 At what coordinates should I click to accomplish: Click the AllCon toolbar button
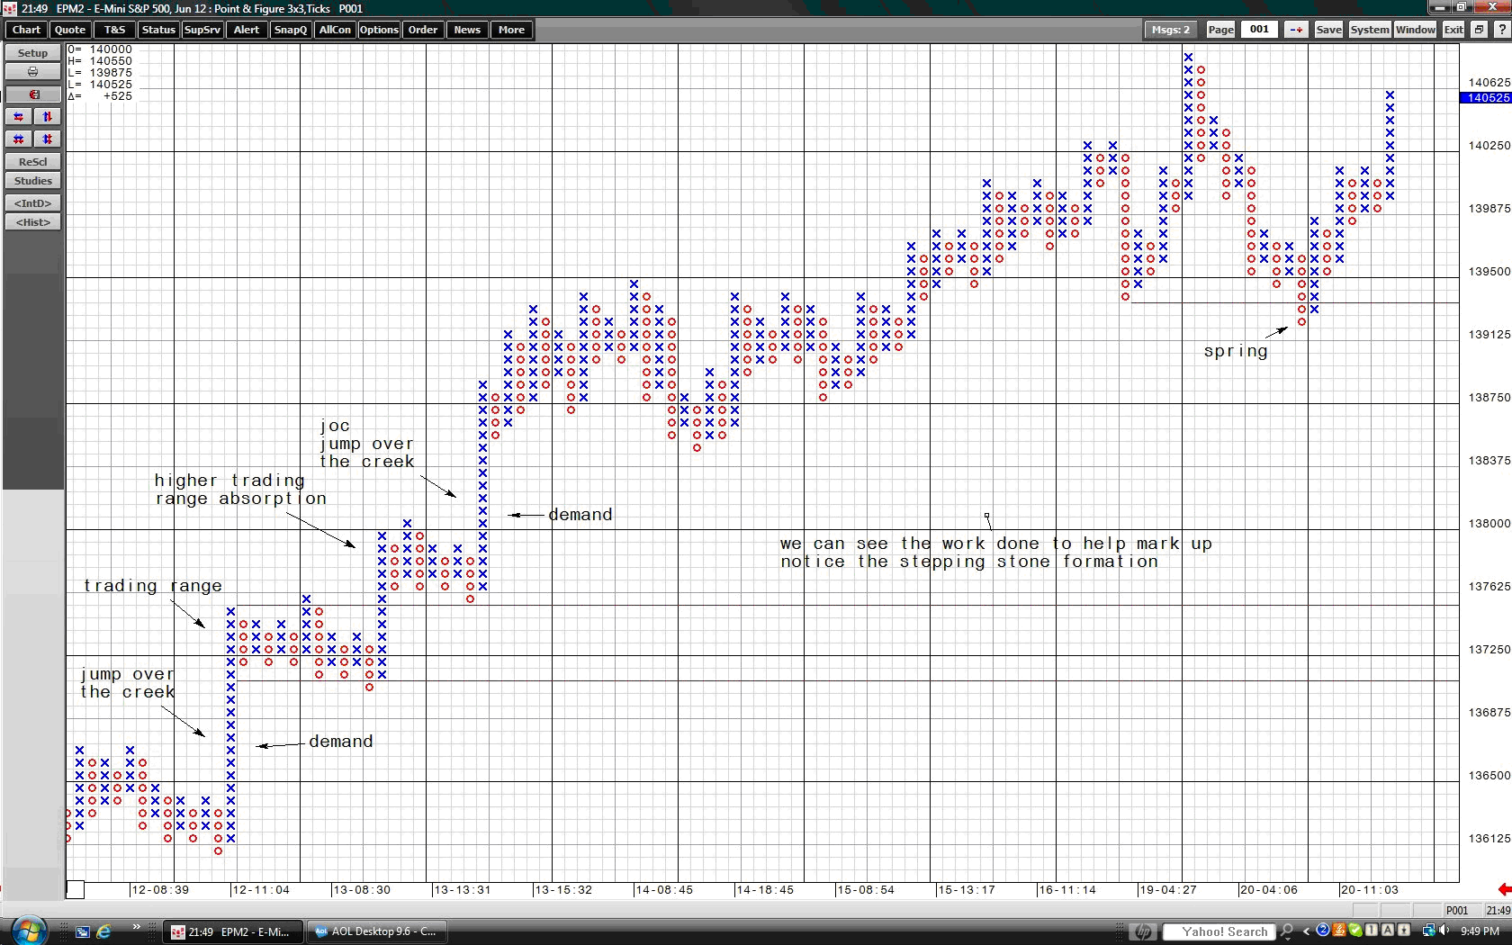pyautogui.click(x=335, y=30)
